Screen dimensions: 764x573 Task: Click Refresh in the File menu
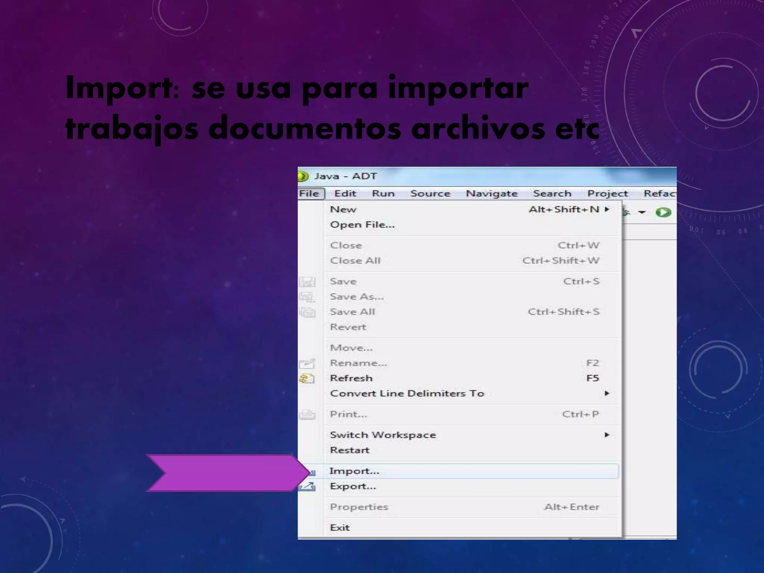[472, 378]
